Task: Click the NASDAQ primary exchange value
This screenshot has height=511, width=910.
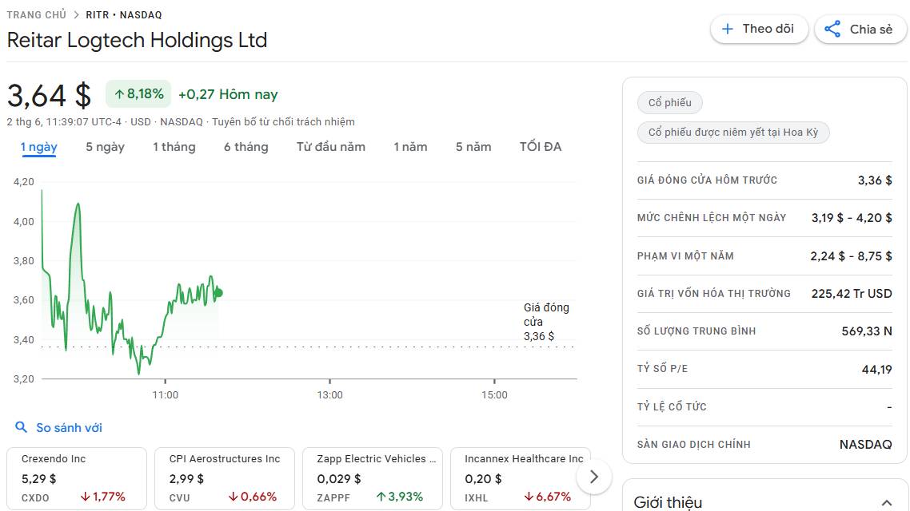Action: click(865, 445)
